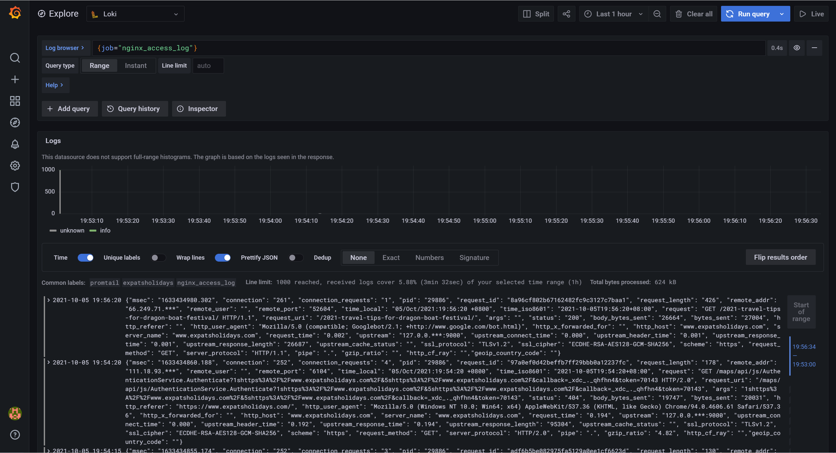
Task: Click the Flip results order button
Action: [780, 257]
